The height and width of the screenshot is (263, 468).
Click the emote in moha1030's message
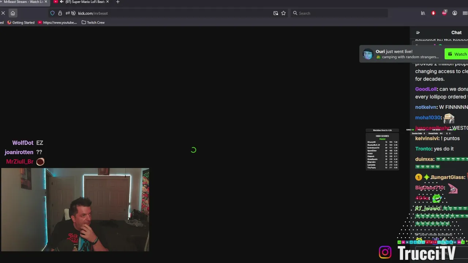449,118
